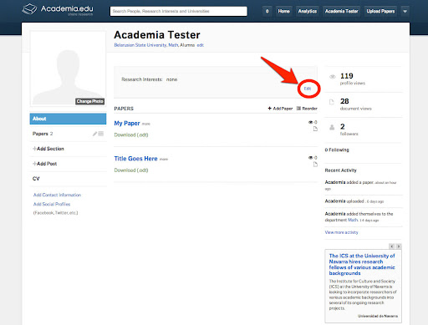Click Add Post in sidebar
Screen dimensions: 428x325
point(44,164)
